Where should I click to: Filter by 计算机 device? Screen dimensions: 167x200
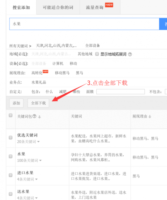coord(58,63)
